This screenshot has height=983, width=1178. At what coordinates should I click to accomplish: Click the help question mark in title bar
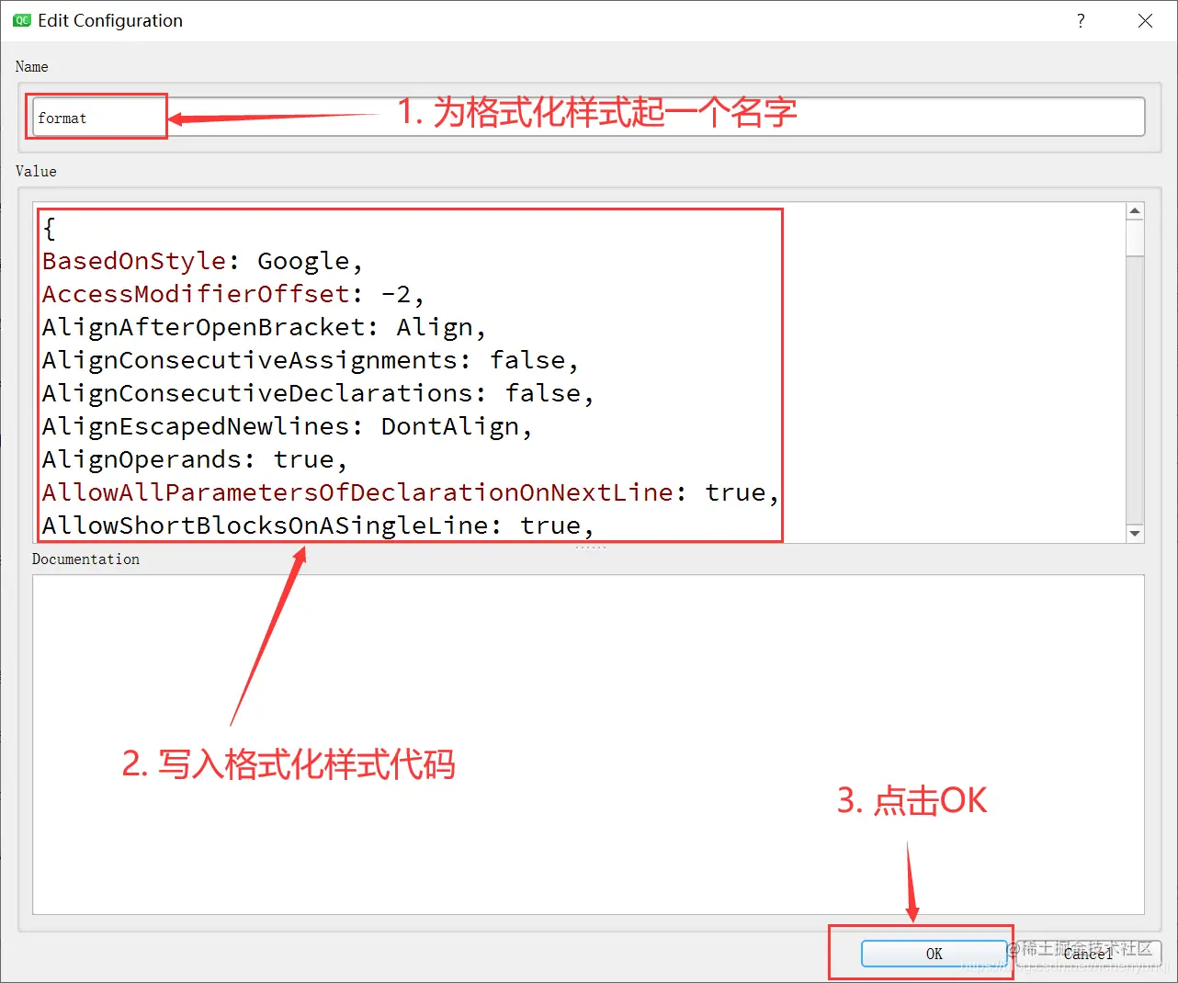[1081, 20]
